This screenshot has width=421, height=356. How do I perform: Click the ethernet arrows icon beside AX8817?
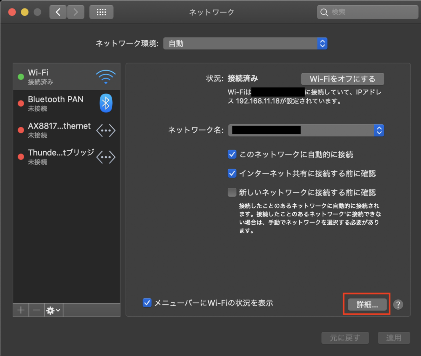[106, 131]
